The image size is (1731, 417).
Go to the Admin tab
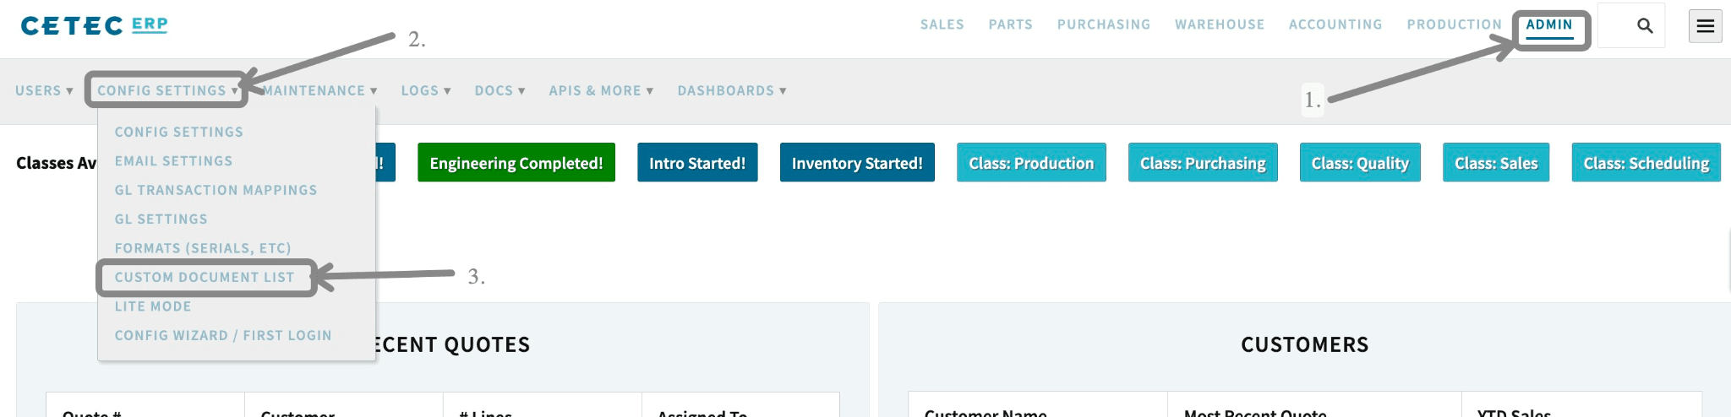1549,24
